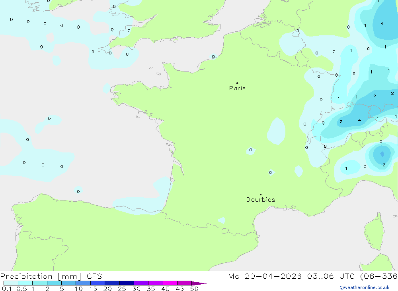Pick the 15–20 mm legend swatch

pyautogui.click(x=98, y=283)
